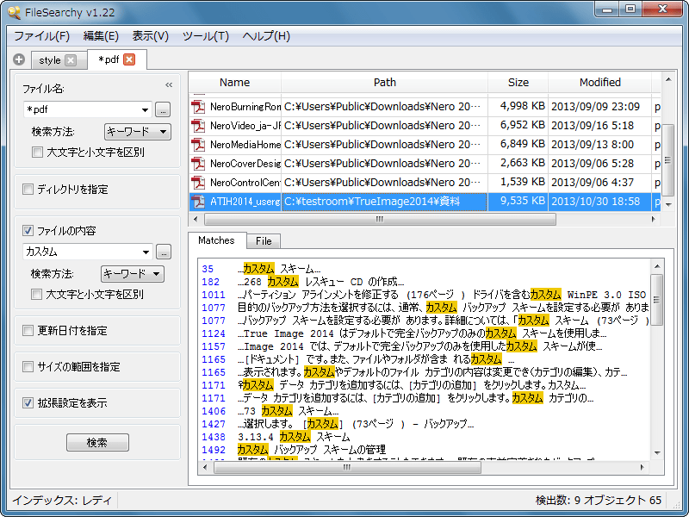Image resolution: width=689 pixels, height=517 pixels.
Task: Click PDF icon of NeroControlCenter file
Action: tap(198, 183)
